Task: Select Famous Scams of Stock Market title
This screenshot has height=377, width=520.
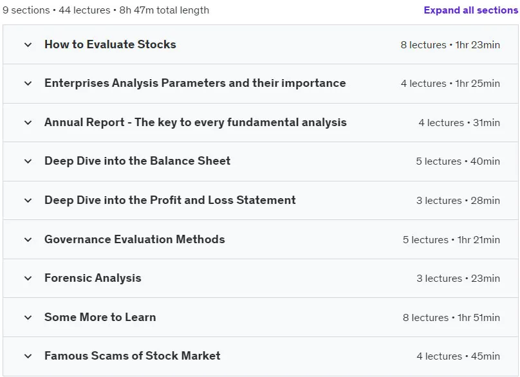Action: tap(133, 356)
